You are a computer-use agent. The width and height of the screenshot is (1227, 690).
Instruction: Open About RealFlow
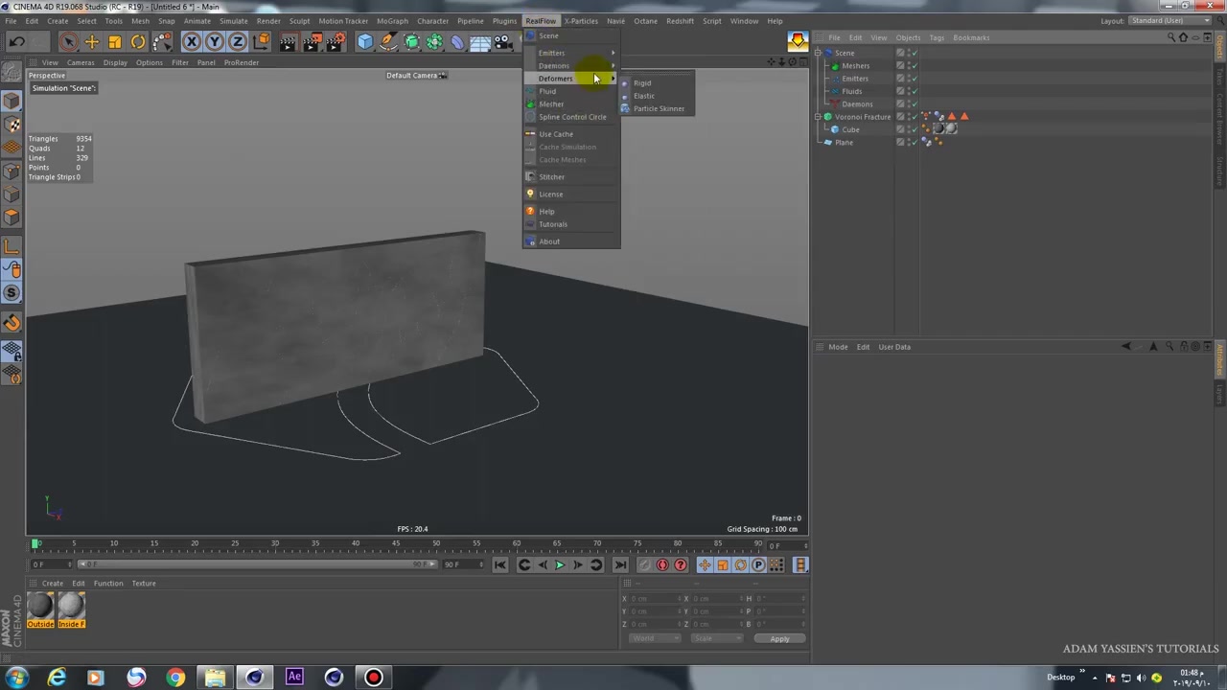click(x=571, y=241)
